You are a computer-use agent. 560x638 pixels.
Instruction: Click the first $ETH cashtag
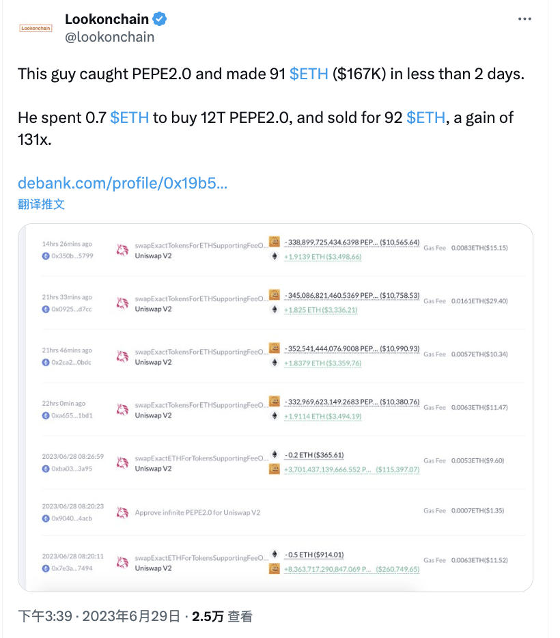(x=309, y=74)
